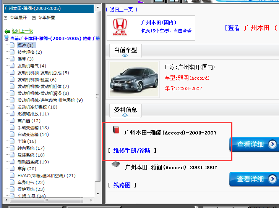Select 进气歧管 排气系统 (9) item
This screenshot has height=208, width=279.
click(x=50, y=100)
